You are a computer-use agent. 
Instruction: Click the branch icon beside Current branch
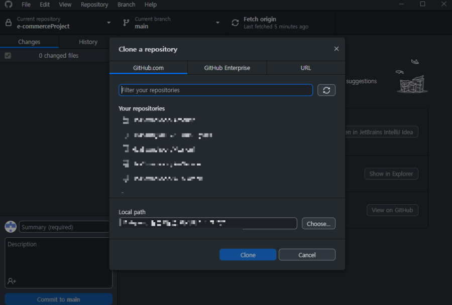tap(126, 23)
